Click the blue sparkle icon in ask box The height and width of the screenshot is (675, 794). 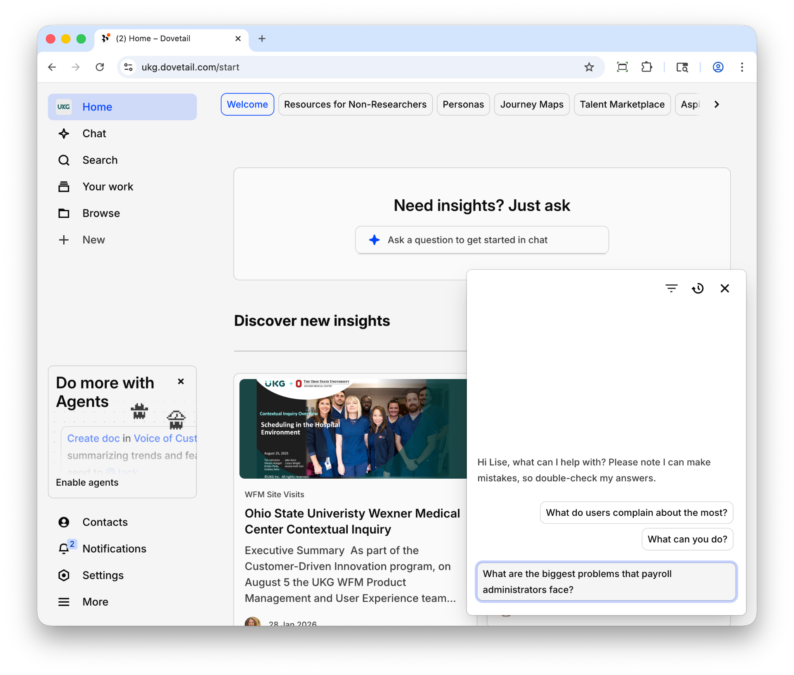pos(374,240)
